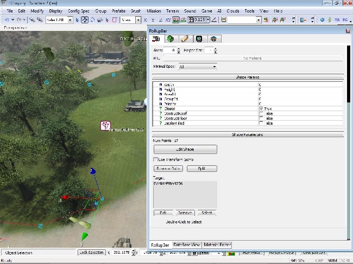Viewport: 353px width, 264px height.
Task: Open the Objects tab icon in RollupBar
Action: pos(156,39)
